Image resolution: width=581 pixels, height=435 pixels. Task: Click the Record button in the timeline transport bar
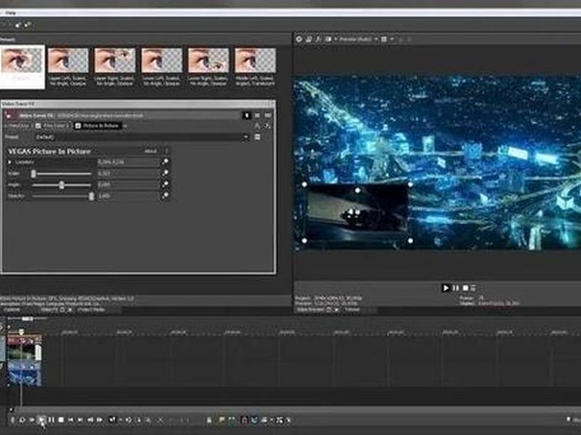[12, 420]
